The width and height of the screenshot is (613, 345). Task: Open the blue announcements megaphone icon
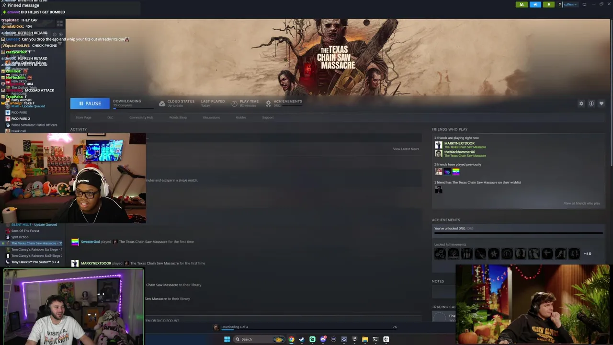coord(535,4)
